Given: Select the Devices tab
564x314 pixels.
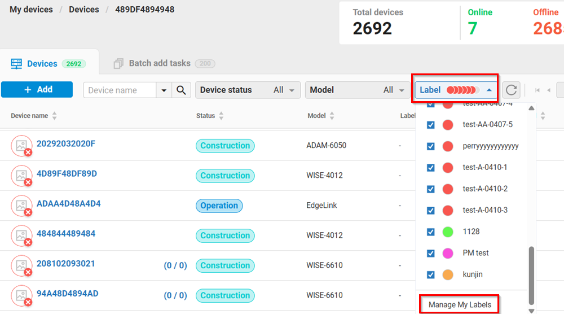Looking at the screenshot, I should [42, 64].
